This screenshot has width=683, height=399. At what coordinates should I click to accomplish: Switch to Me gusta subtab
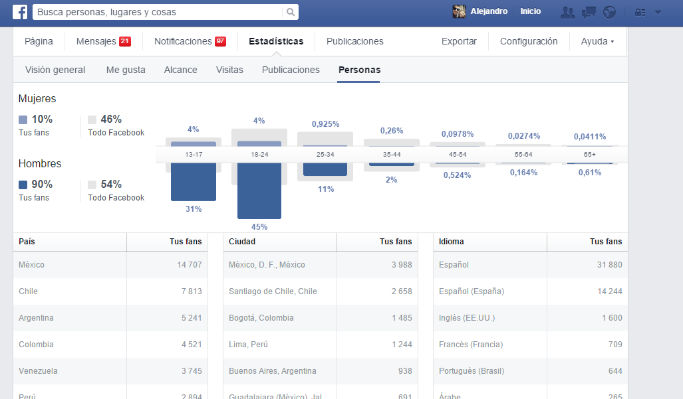point(126,70)
